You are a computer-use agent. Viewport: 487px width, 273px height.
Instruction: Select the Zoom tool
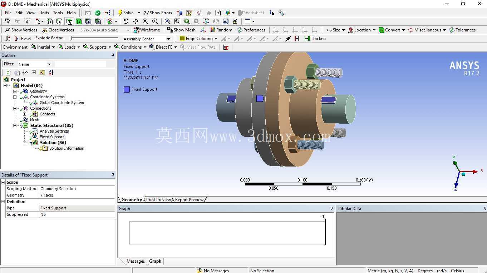click(x=146, y=21)
